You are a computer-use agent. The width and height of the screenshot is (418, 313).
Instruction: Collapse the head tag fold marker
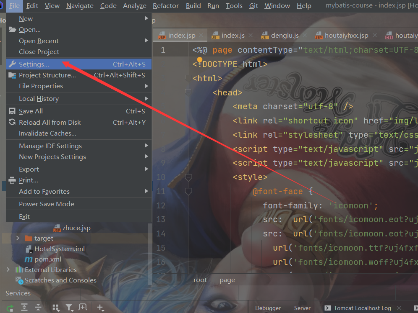point(188,92)
